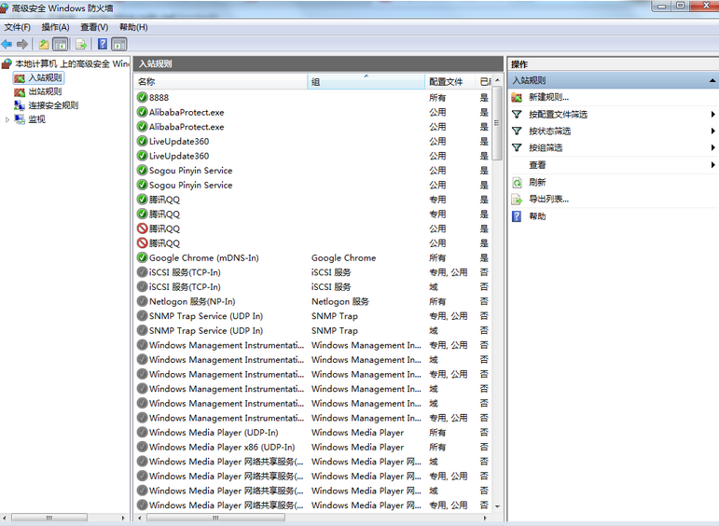Open the 文件(F) menu
Screen dimensions: 719x526
point(18,27)
